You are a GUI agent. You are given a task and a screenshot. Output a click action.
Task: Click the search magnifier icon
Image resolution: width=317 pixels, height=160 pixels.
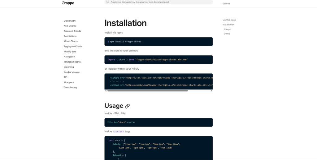pos(107,2)
